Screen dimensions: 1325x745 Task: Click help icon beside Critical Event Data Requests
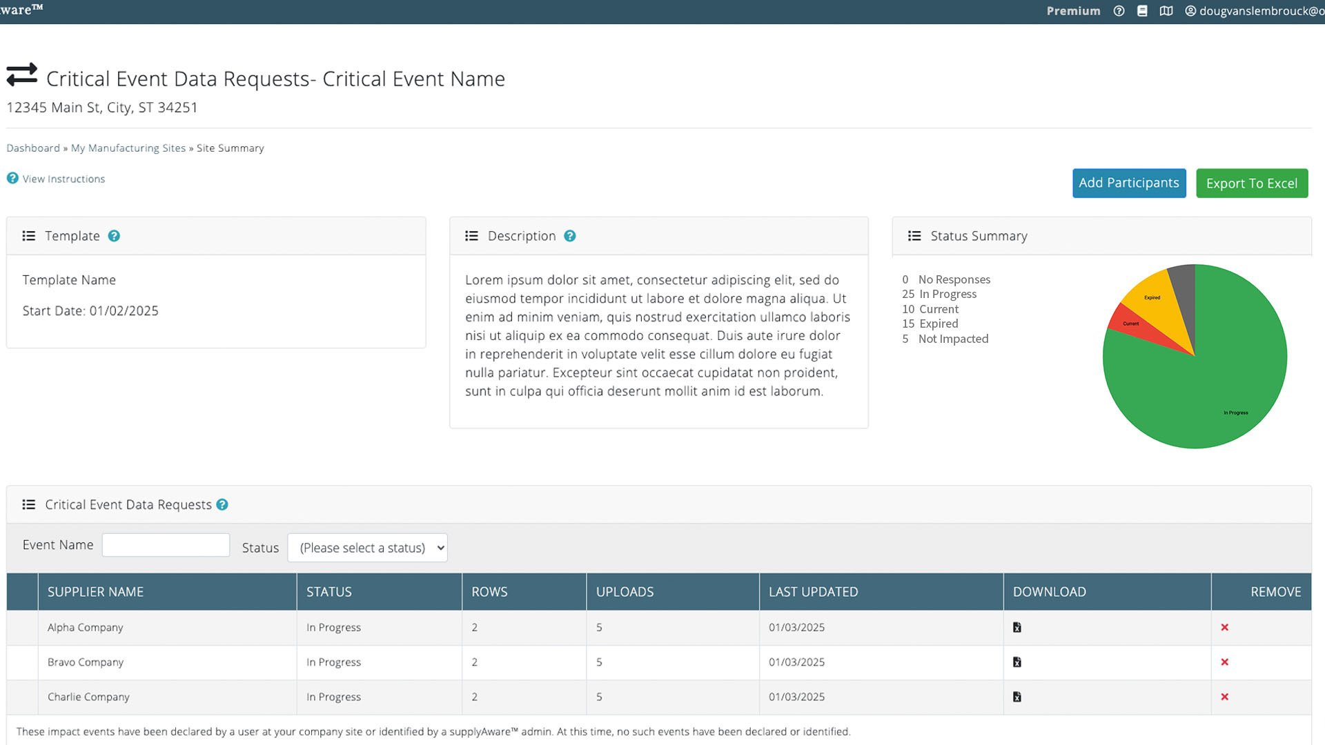[222, 504]
